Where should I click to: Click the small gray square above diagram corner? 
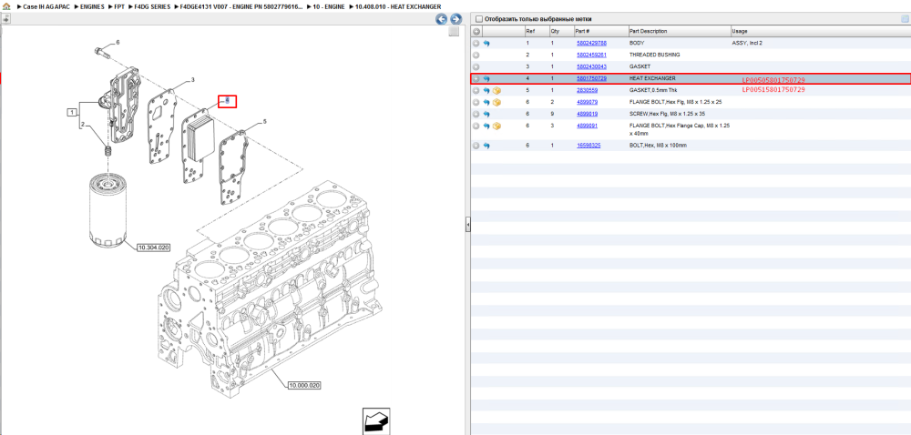[x=454, y=32]
